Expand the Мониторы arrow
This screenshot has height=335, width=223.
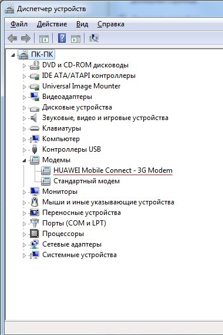point(24,192)
